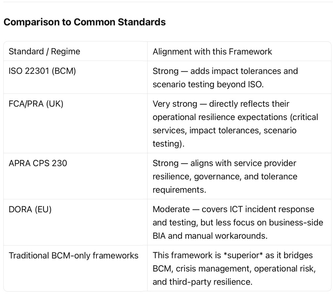Click the 'Traditional BCM-only frameworks' cell

73,256
